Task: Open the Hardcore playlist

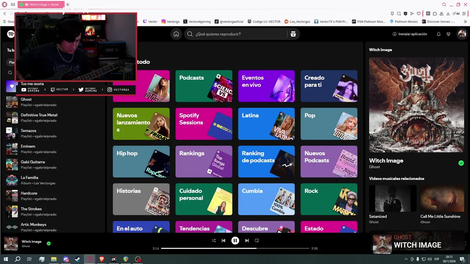Action: coord(53,196)
